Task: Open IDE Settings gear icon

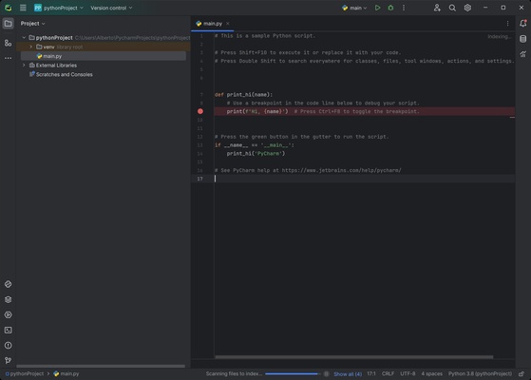Action: [x=467, y=8]
